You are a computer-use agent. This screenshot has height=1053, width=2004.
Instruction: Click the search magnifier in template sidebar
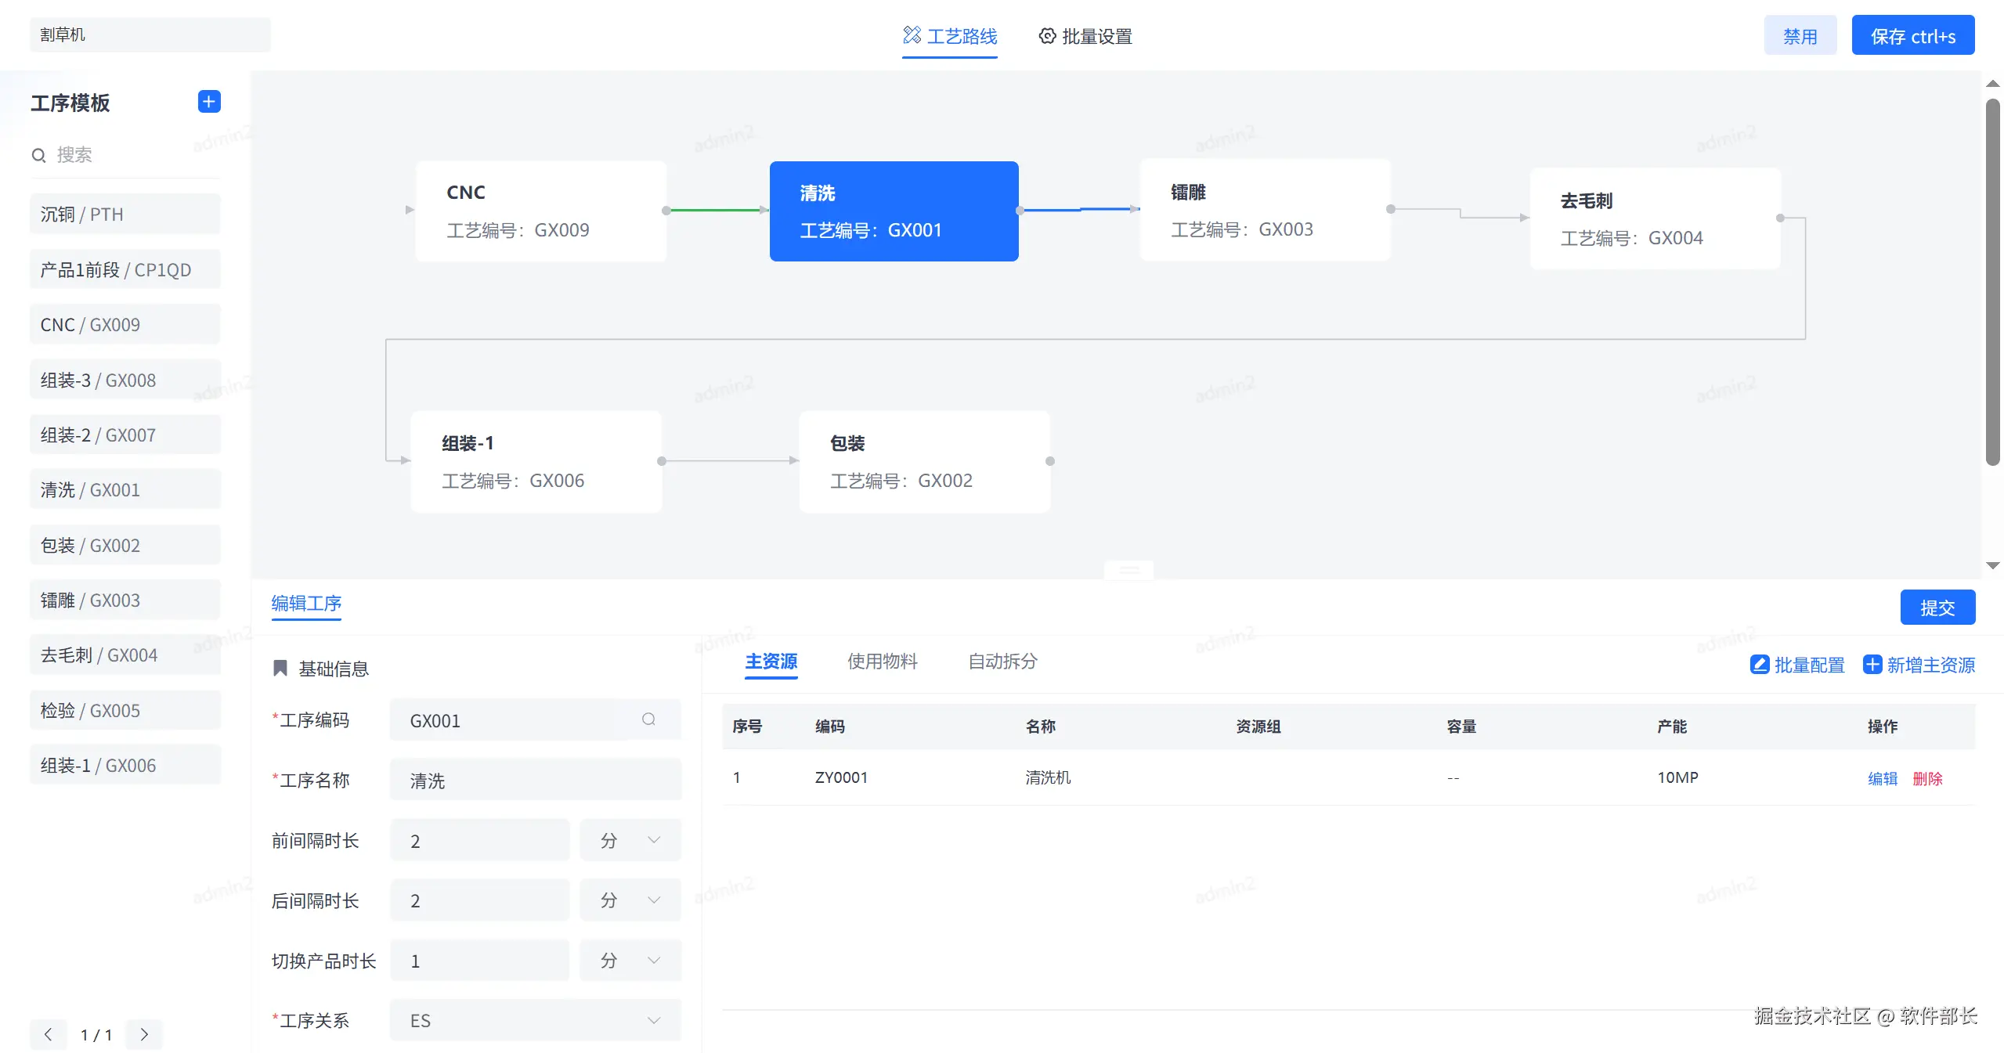[38, 155]
